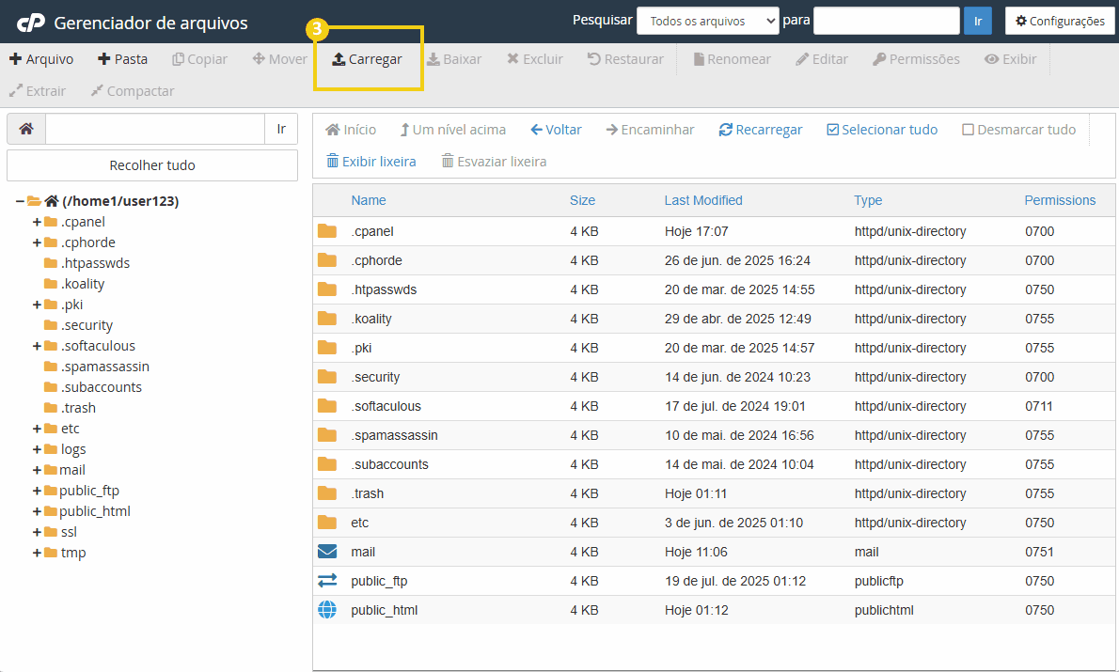
Task: Sort by Last Modified column header
Action: pos(703,200)
